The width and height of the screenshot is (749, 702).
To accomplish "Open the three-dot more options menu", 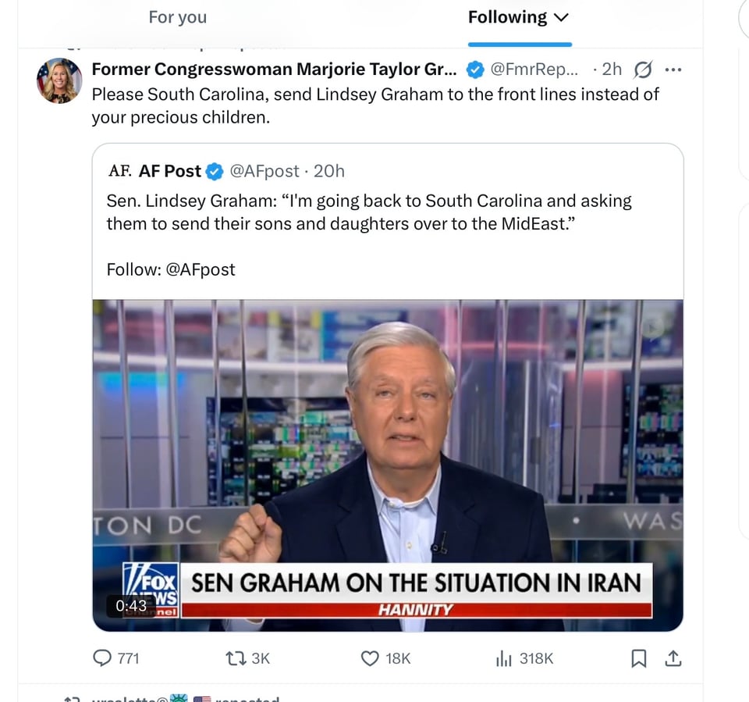I will coord(673,69).
